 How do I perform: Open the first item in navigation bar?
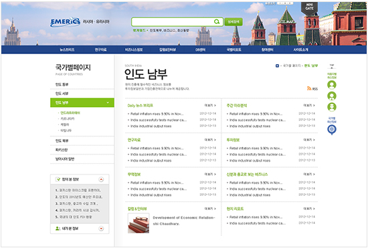(67, 49)
